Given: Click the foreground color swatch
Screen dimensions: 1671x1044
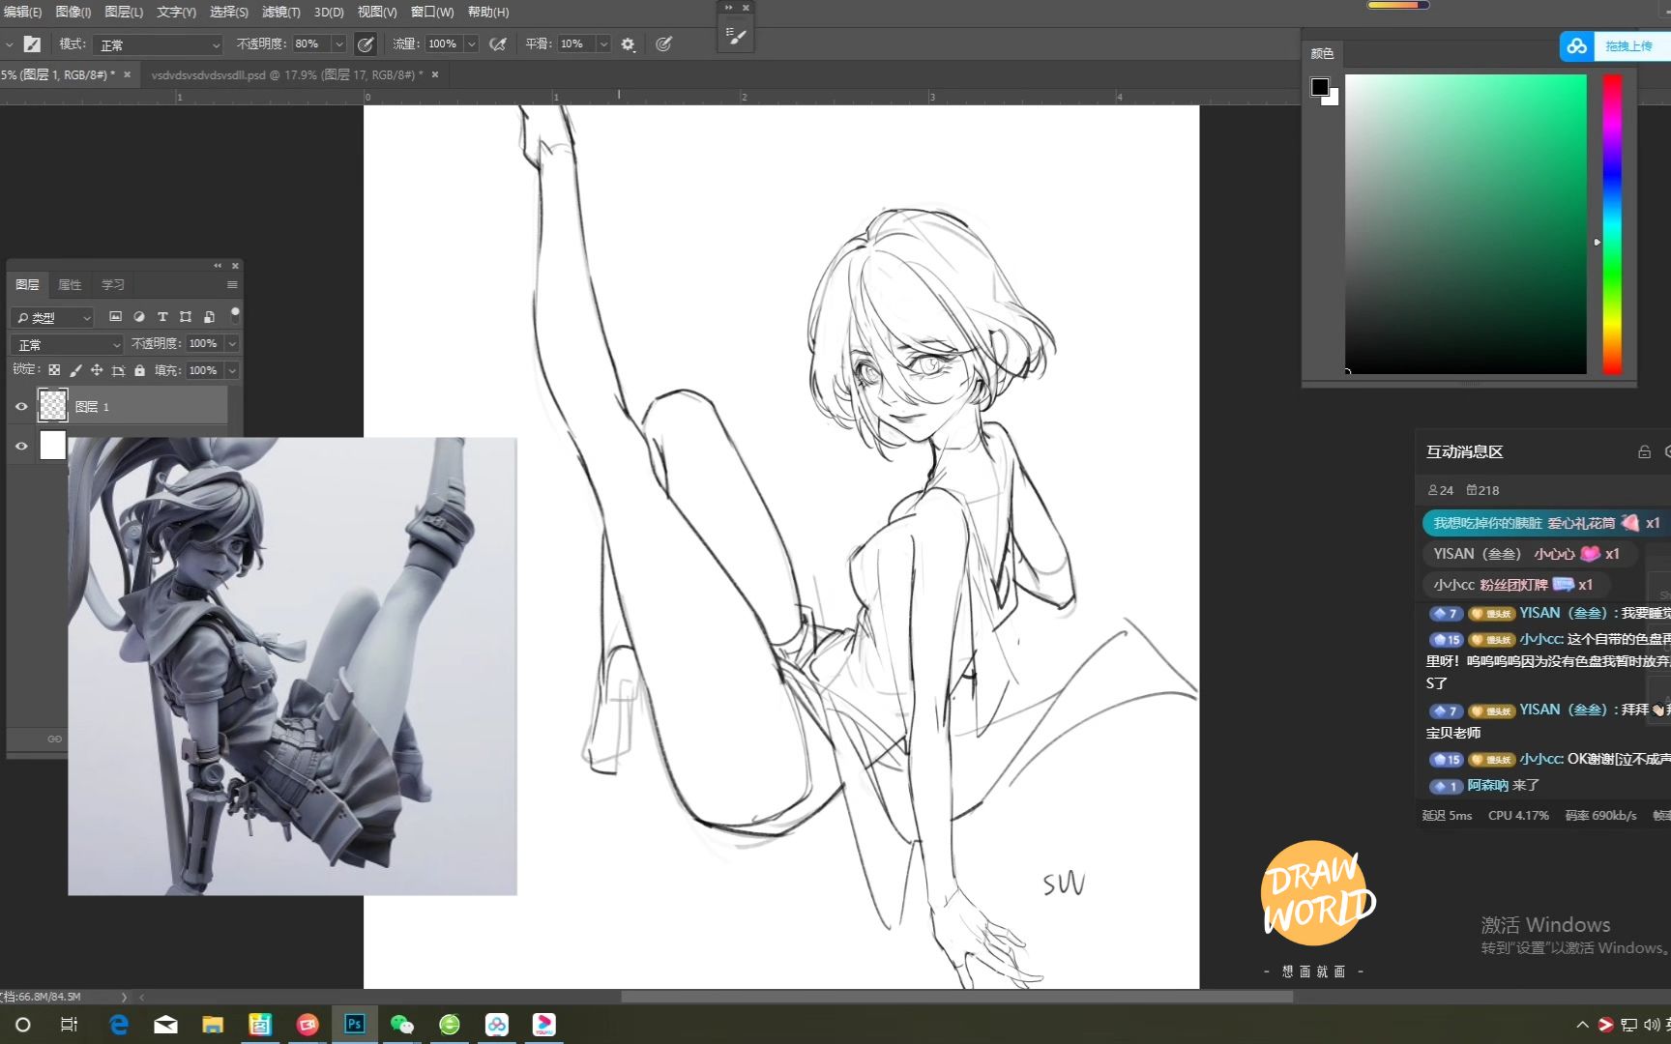Looking at the screenshot, I should (1320, 87).
